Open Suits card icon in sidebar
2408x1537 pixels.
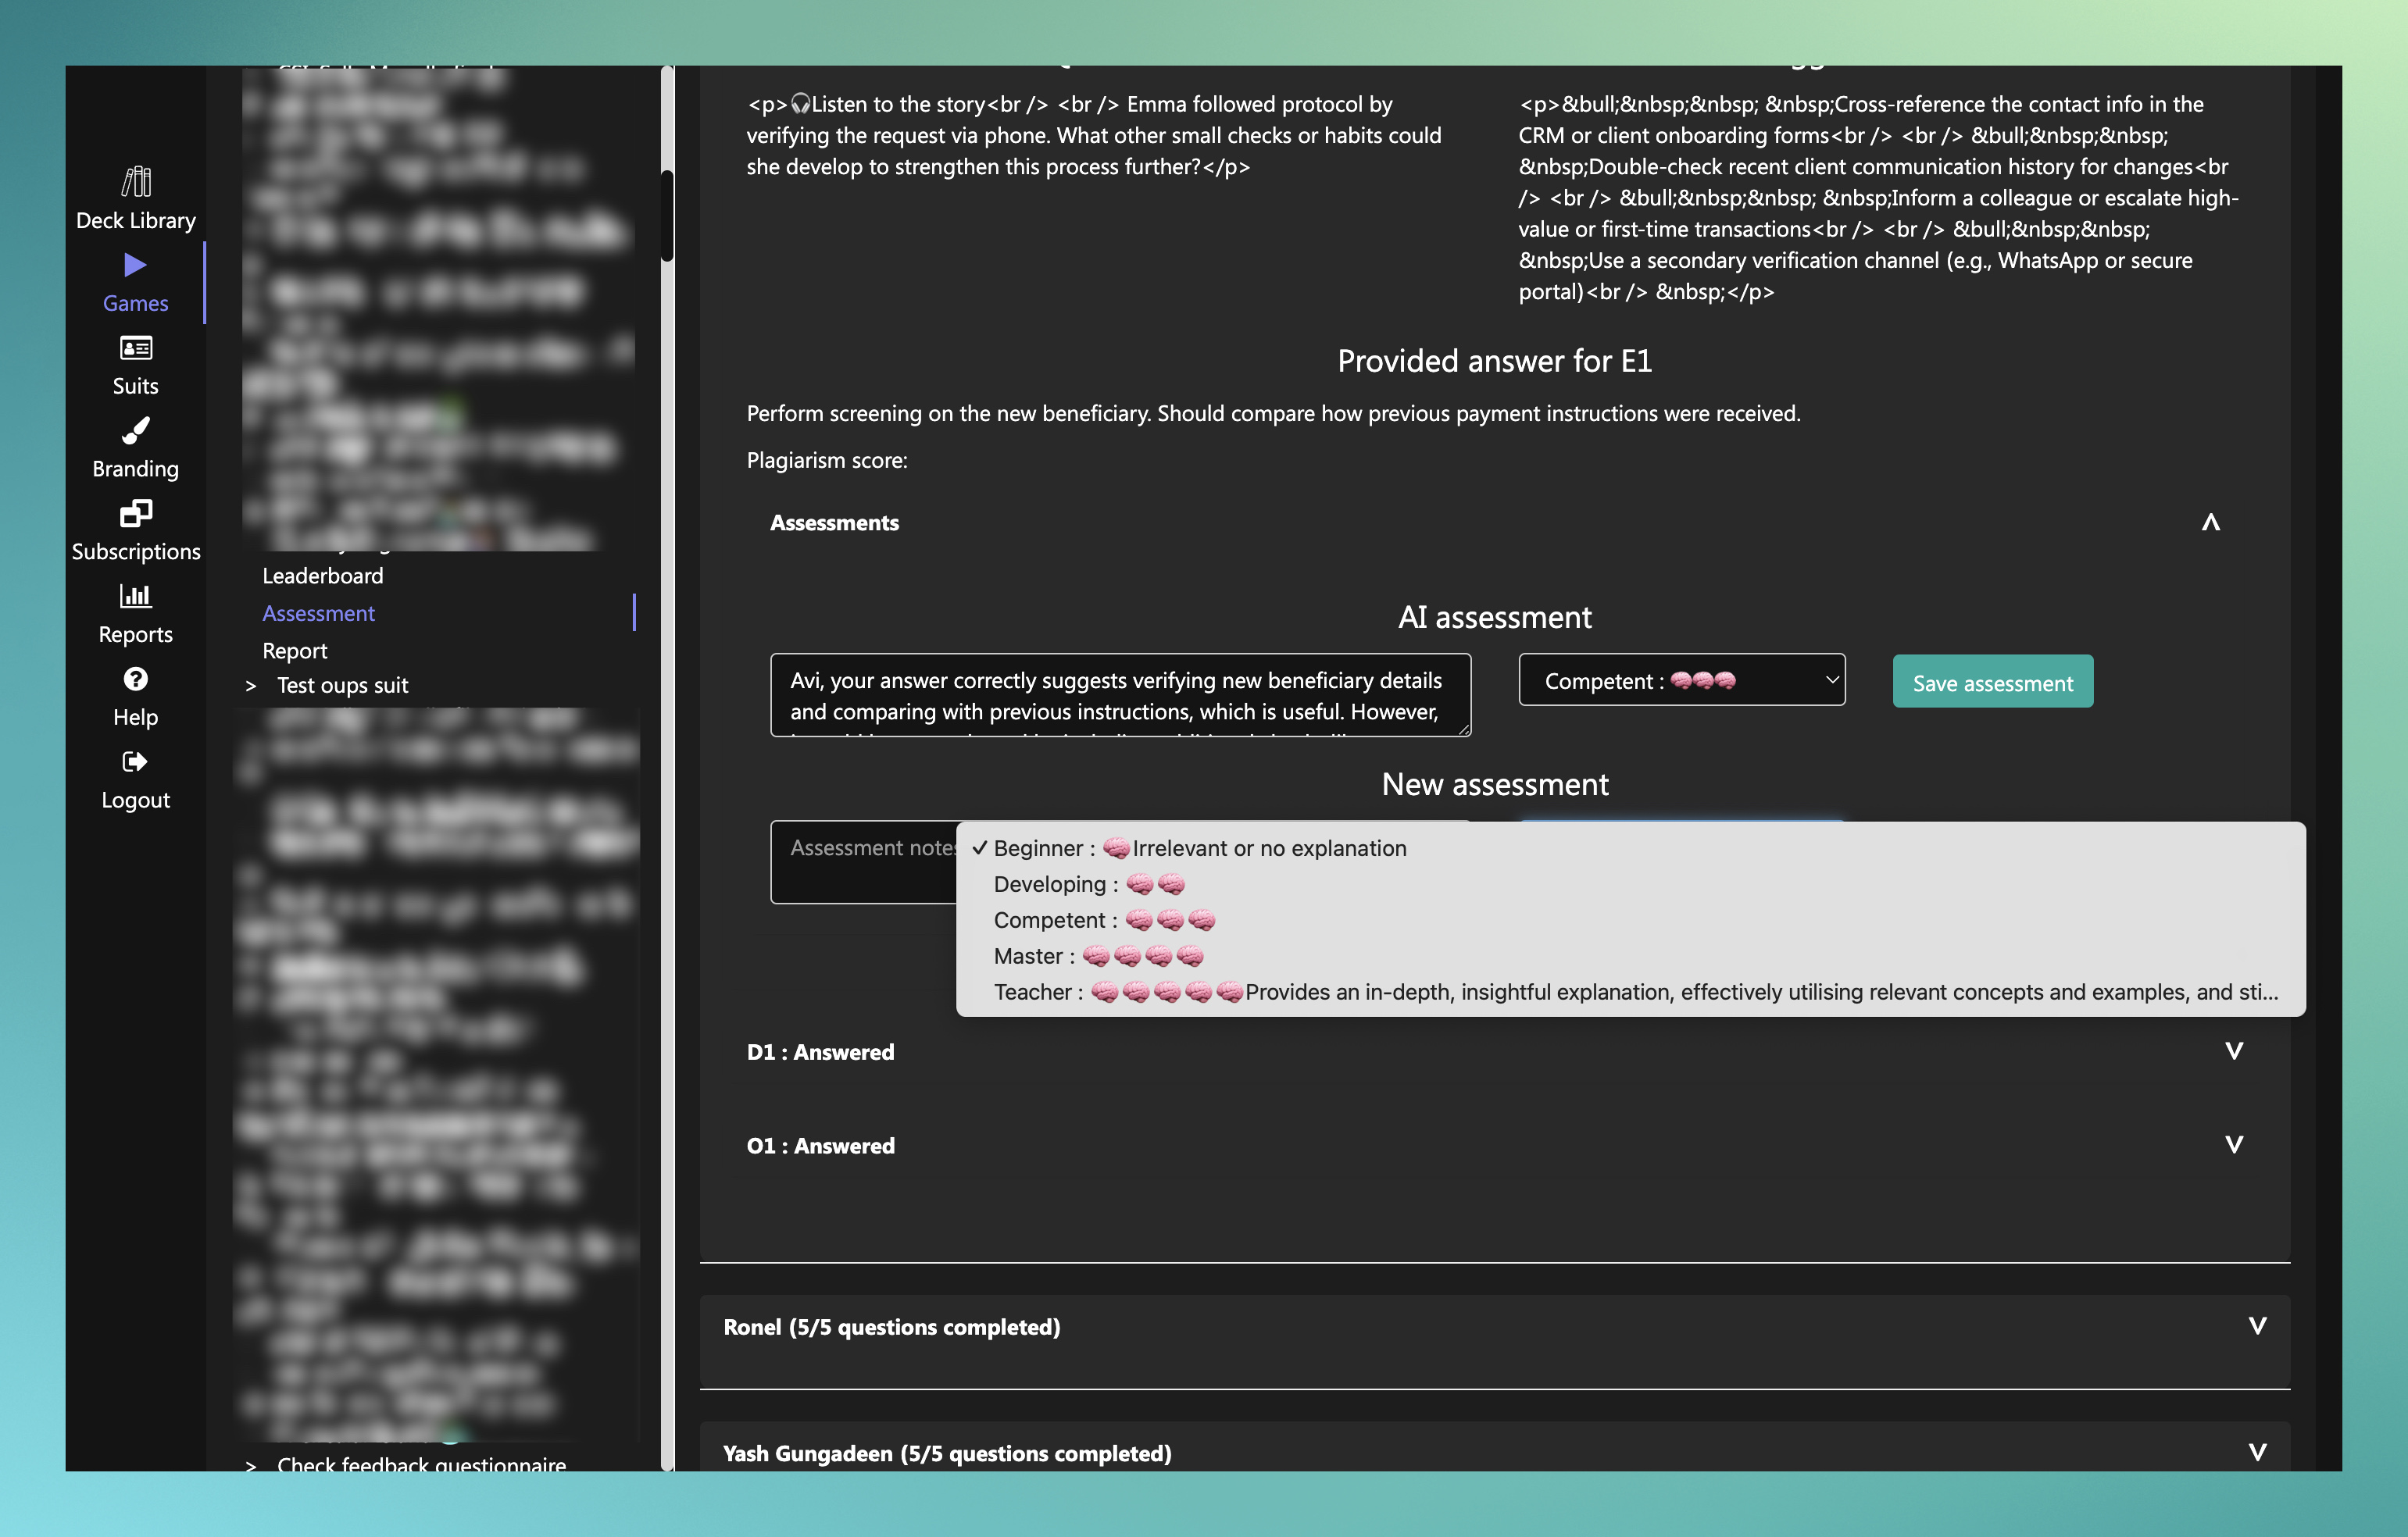tap(136, 348)
